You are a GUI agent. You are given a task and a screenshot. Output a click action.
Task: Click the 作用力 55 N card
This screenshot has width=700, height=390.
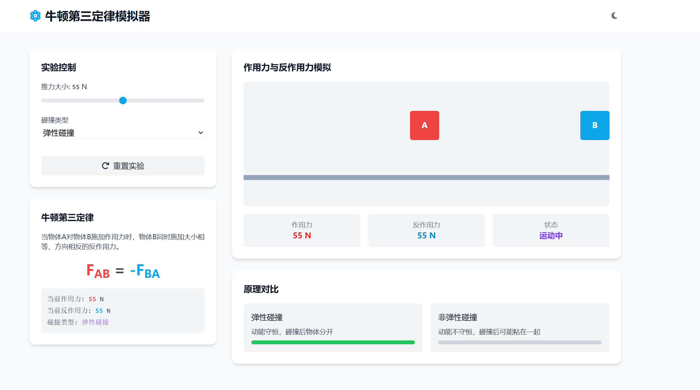302,230
